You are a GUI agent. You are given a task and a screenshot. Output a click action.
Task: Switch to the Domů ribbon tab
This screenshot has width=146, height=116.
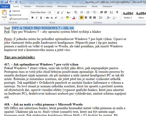(x=16, y=6)
